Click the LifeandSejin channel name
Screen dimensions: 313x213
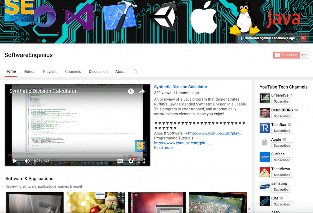[x=282, y=95]
